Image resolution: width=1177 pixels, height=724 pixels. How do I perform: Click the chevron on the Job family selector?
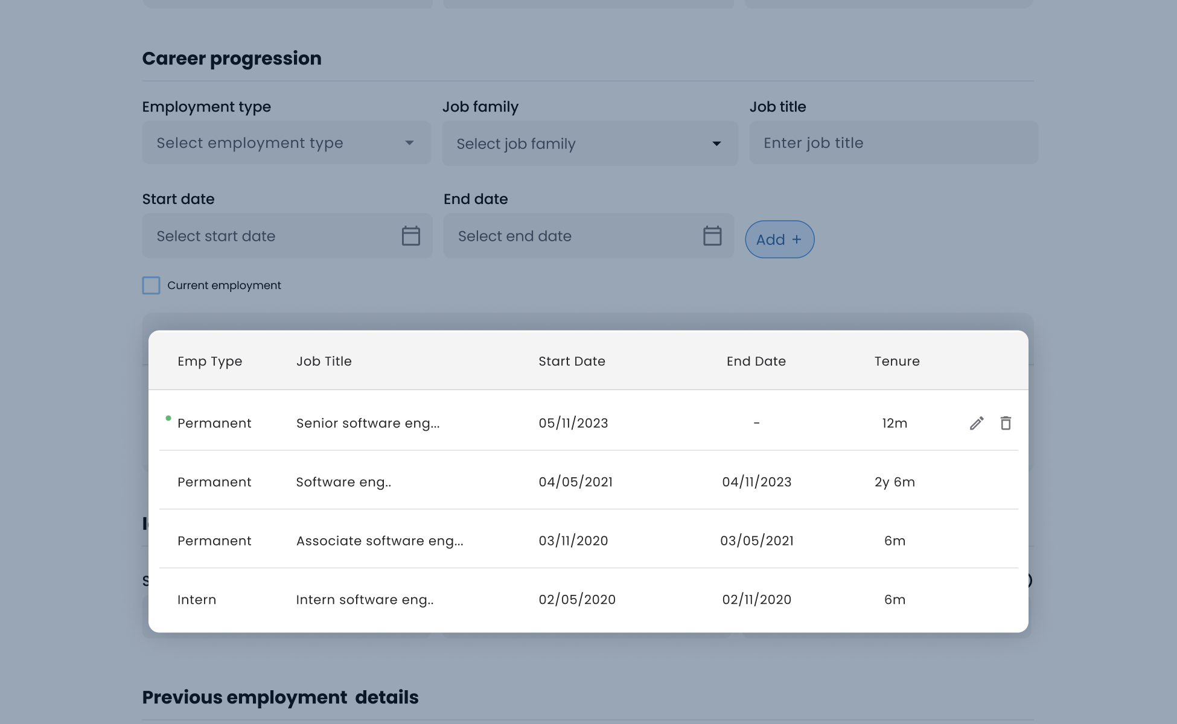(x=716, y=144)
